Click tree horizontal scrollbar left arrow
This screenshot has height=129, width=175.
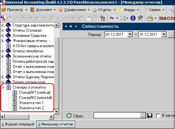pyautogui.click(x=2, y=117)
